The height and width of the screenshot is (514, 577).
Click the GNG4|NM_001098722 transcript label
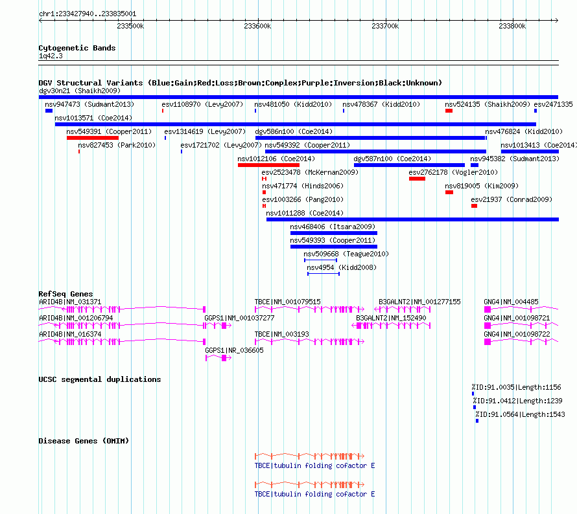pos(517,334)
